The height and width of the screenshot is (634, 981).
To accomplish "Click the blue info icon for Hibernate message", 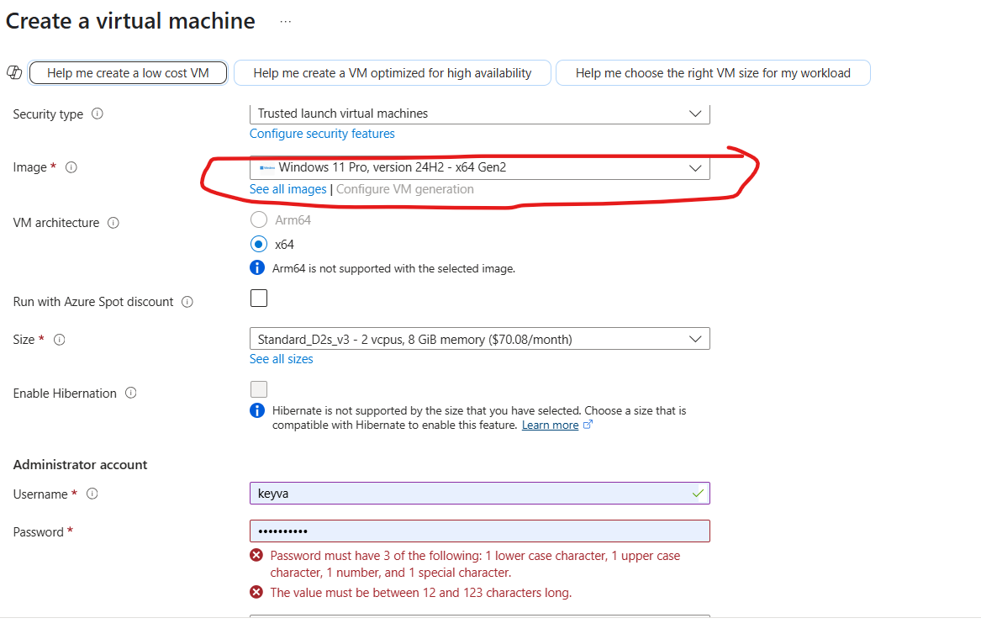I will [x=257, y=410].
